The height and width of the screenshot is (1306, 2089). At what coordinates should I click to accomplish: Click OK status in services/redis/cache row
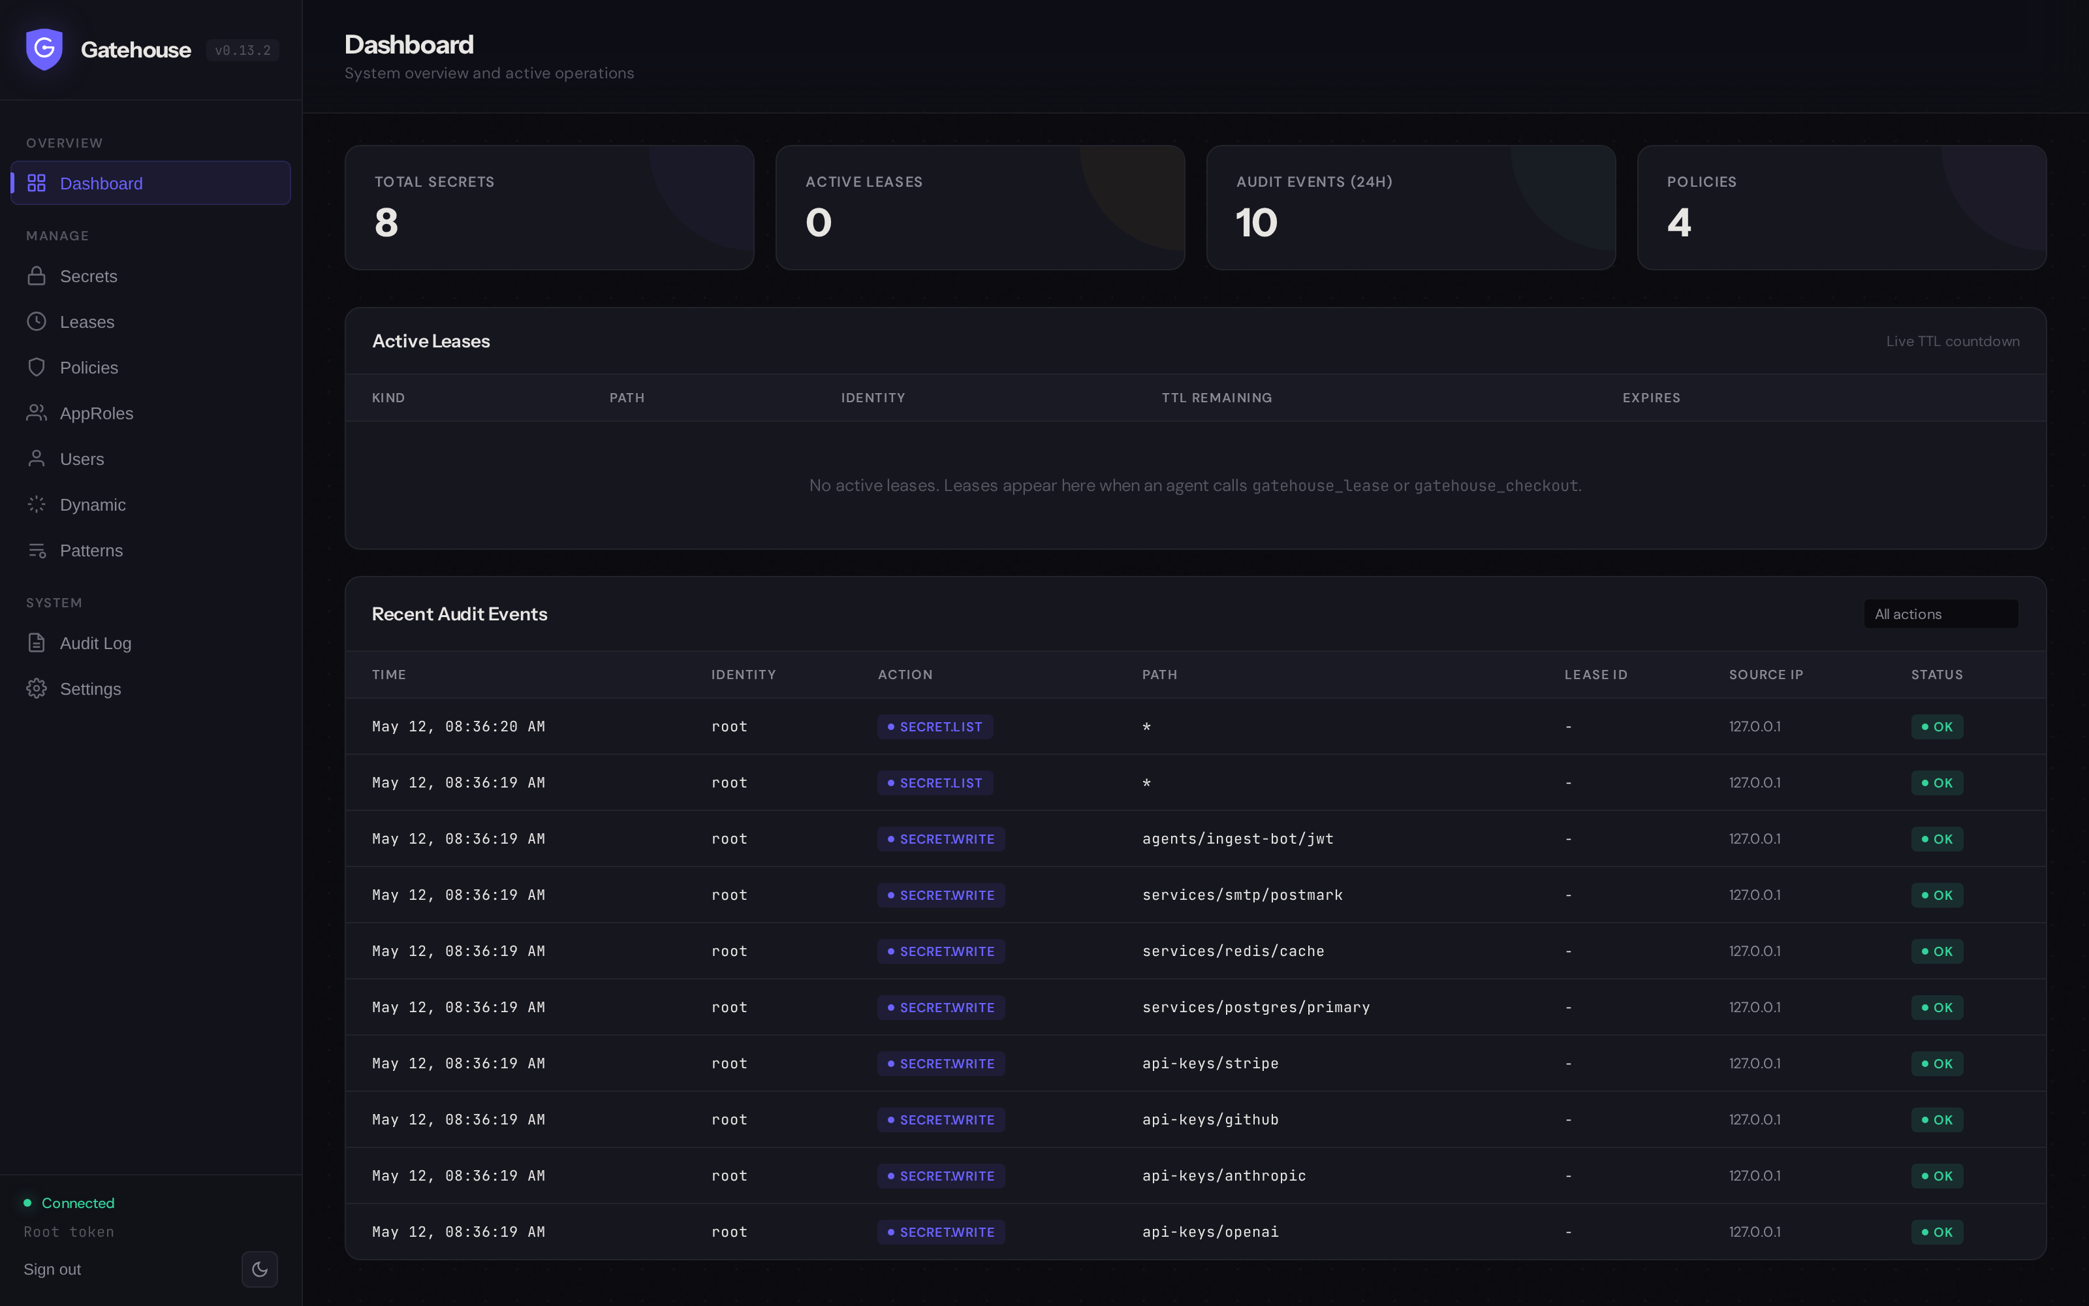[x=1936, y=951]
